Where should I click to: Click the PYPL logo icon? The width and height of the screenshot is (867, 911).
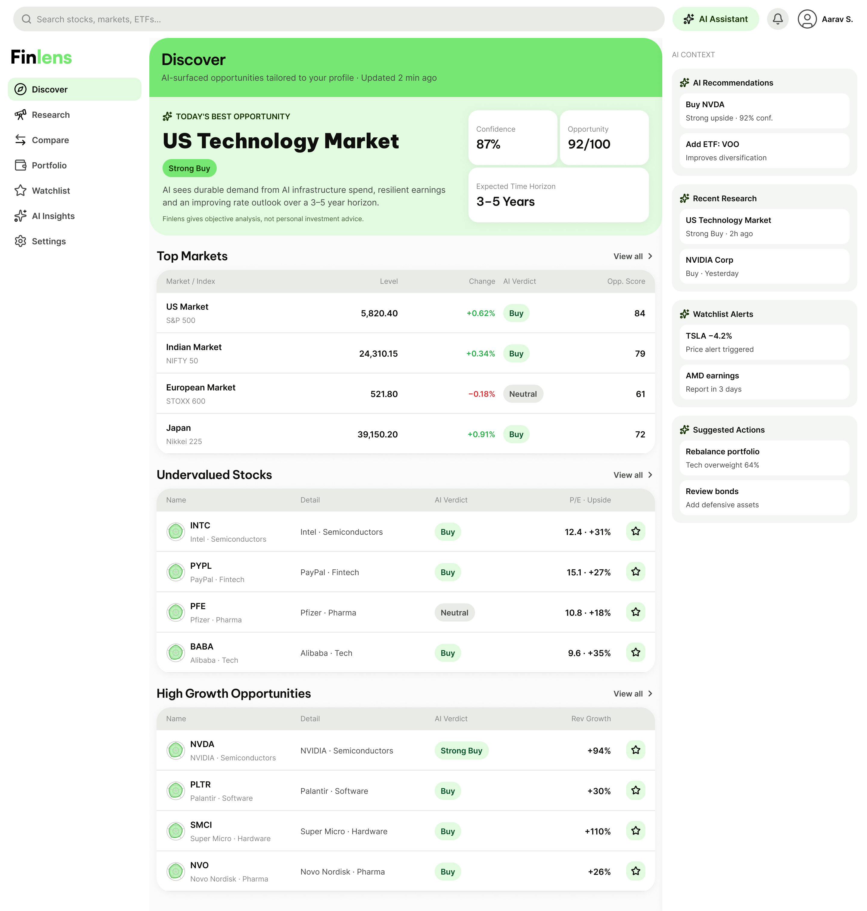pos(176,572)
